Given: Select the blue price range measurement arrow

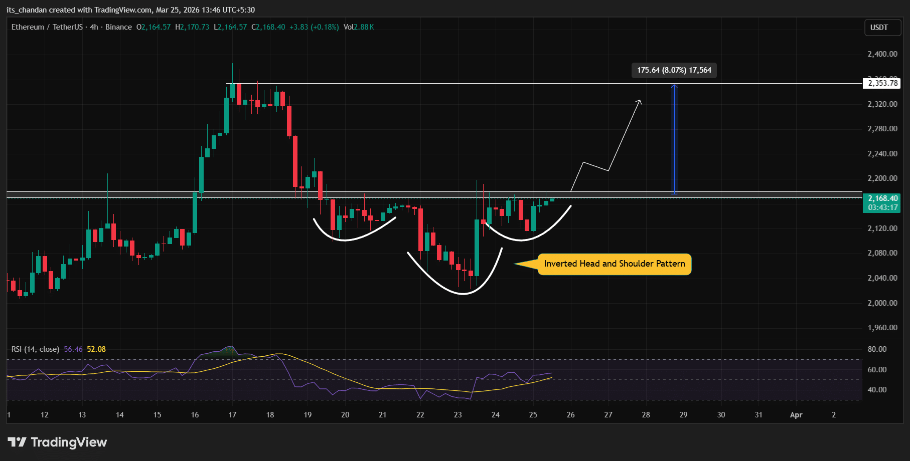Looking at the screenshot, I should tap(674, 139).
